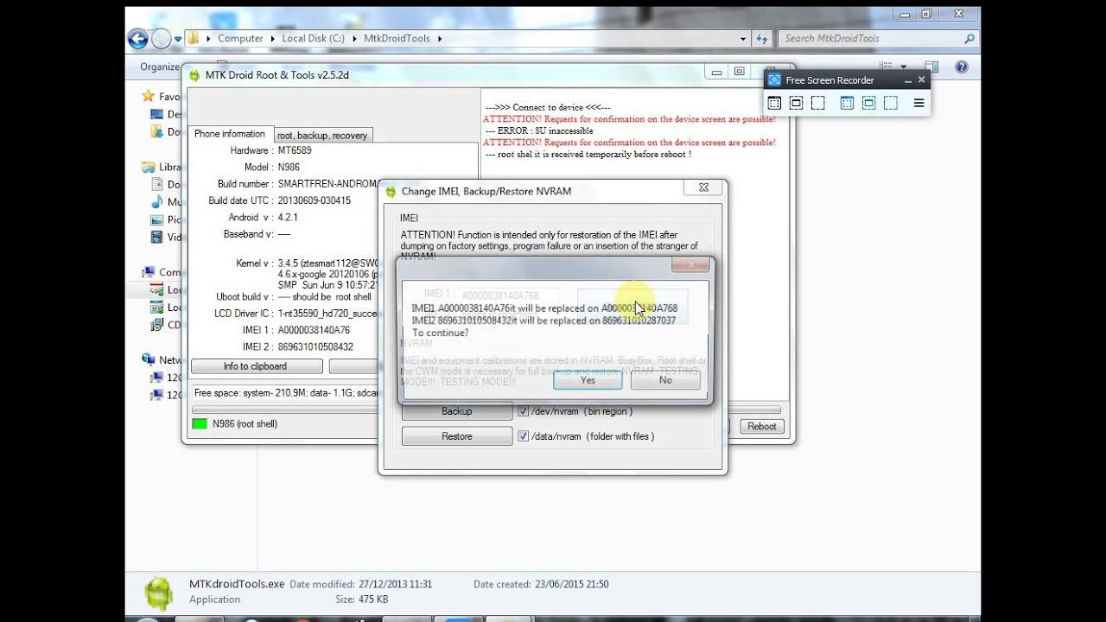Select record full screen video icon

click(868, 103)
